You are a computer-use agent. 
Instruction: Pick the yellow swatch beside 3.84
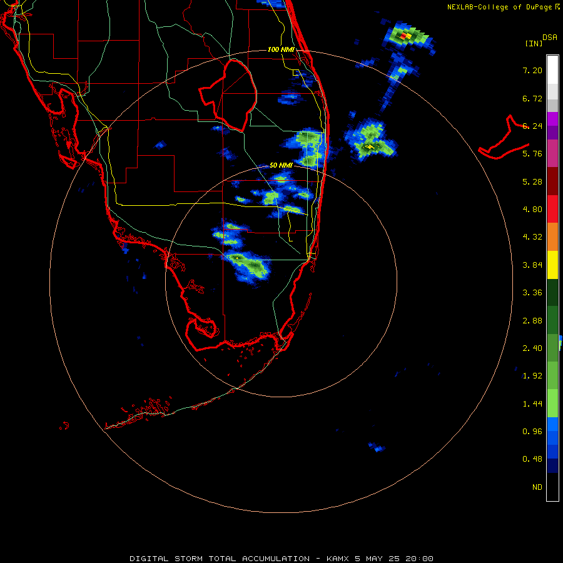tap(552, 265)
